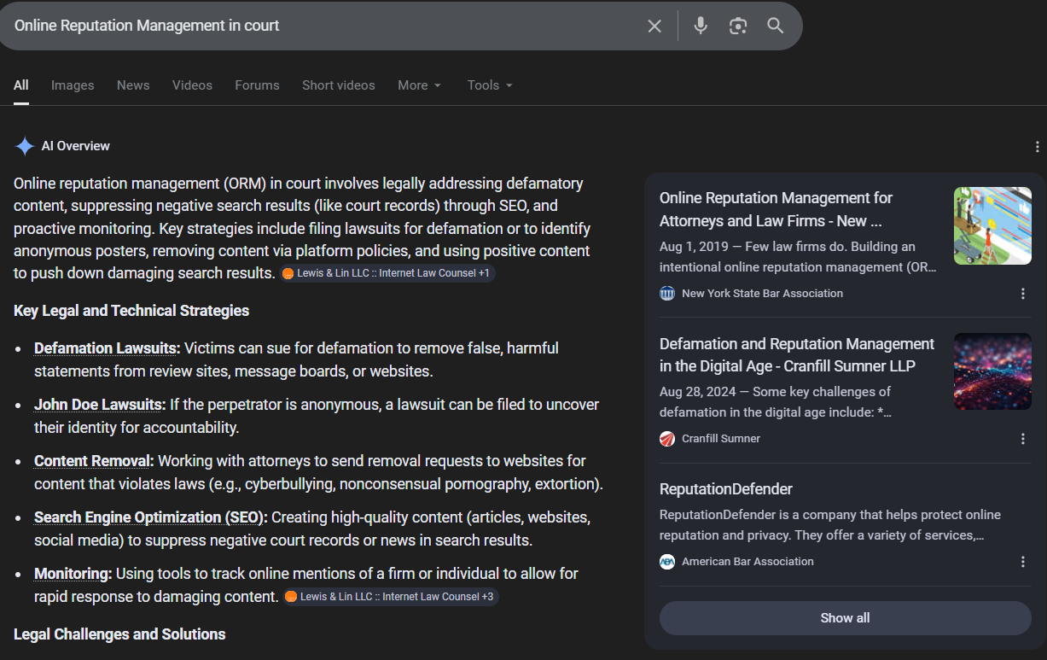Expand the Tools dropdown
Image resolution: width=1047 pixels, height=660 pixels.
pyautogui.click(x=490, y=85)
